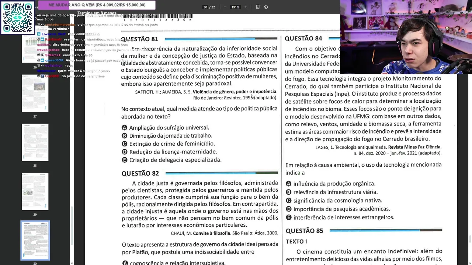The image size is (472, 265).
Task: Rotate the document with rotate icon
Action: tap(265, 7)
